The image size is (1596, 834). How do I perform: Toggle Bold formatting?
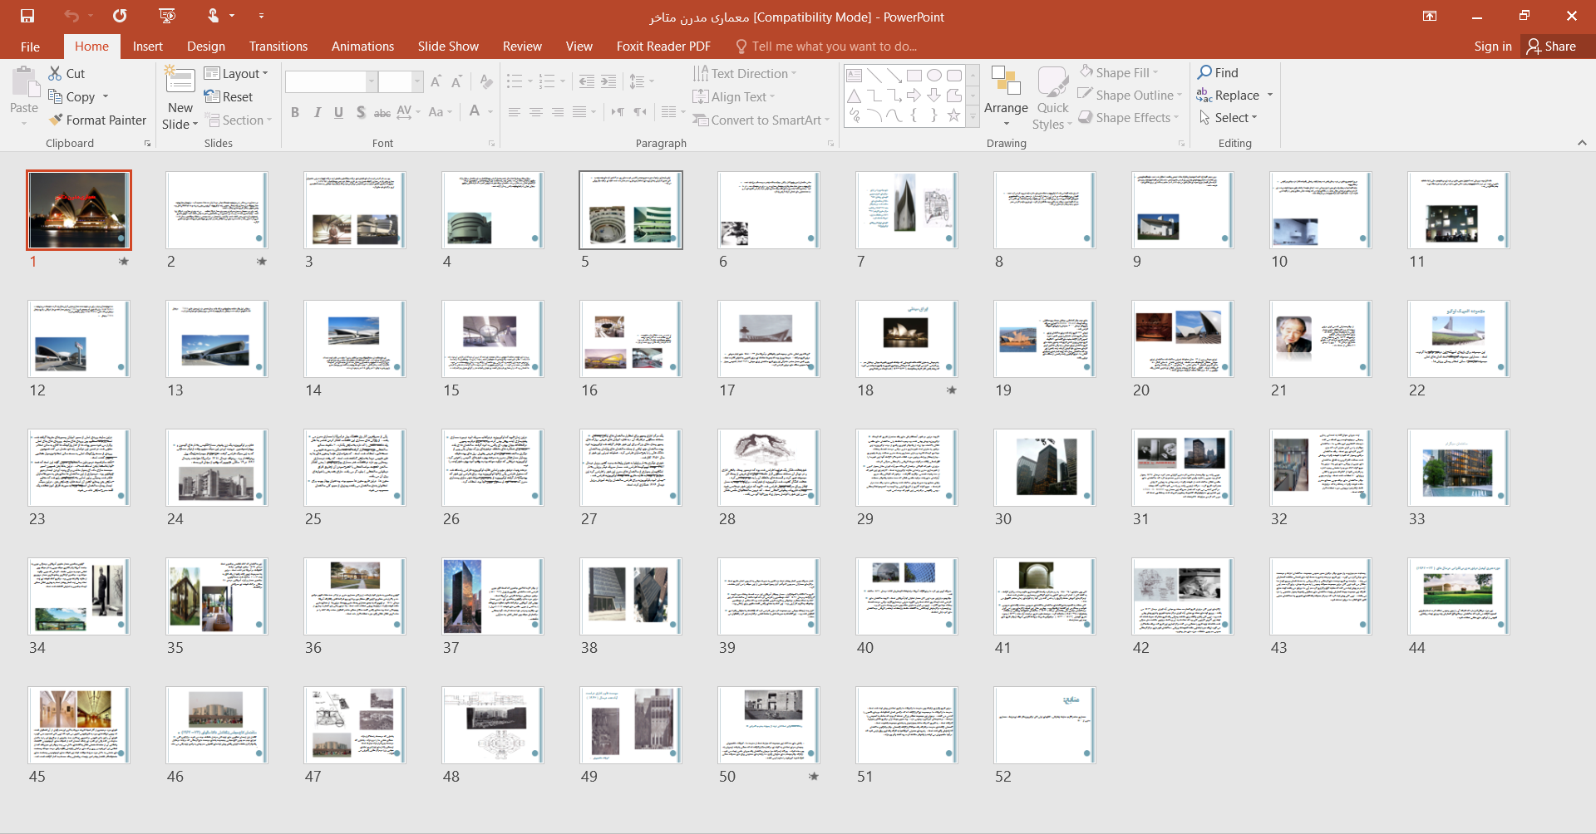click(295, 112)
